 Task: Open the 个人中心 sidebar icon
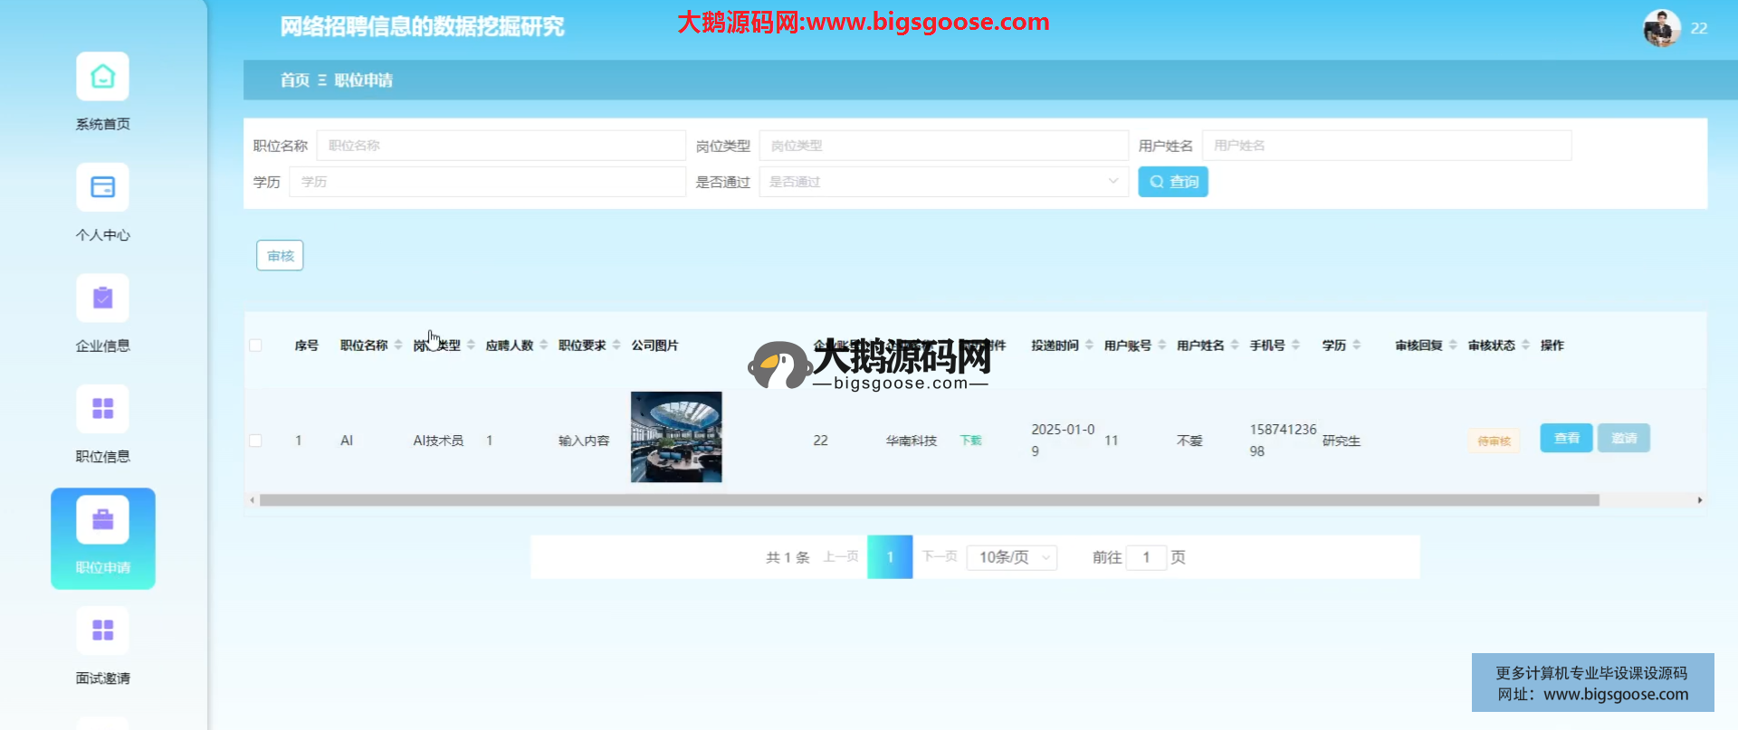coord(102,187)
